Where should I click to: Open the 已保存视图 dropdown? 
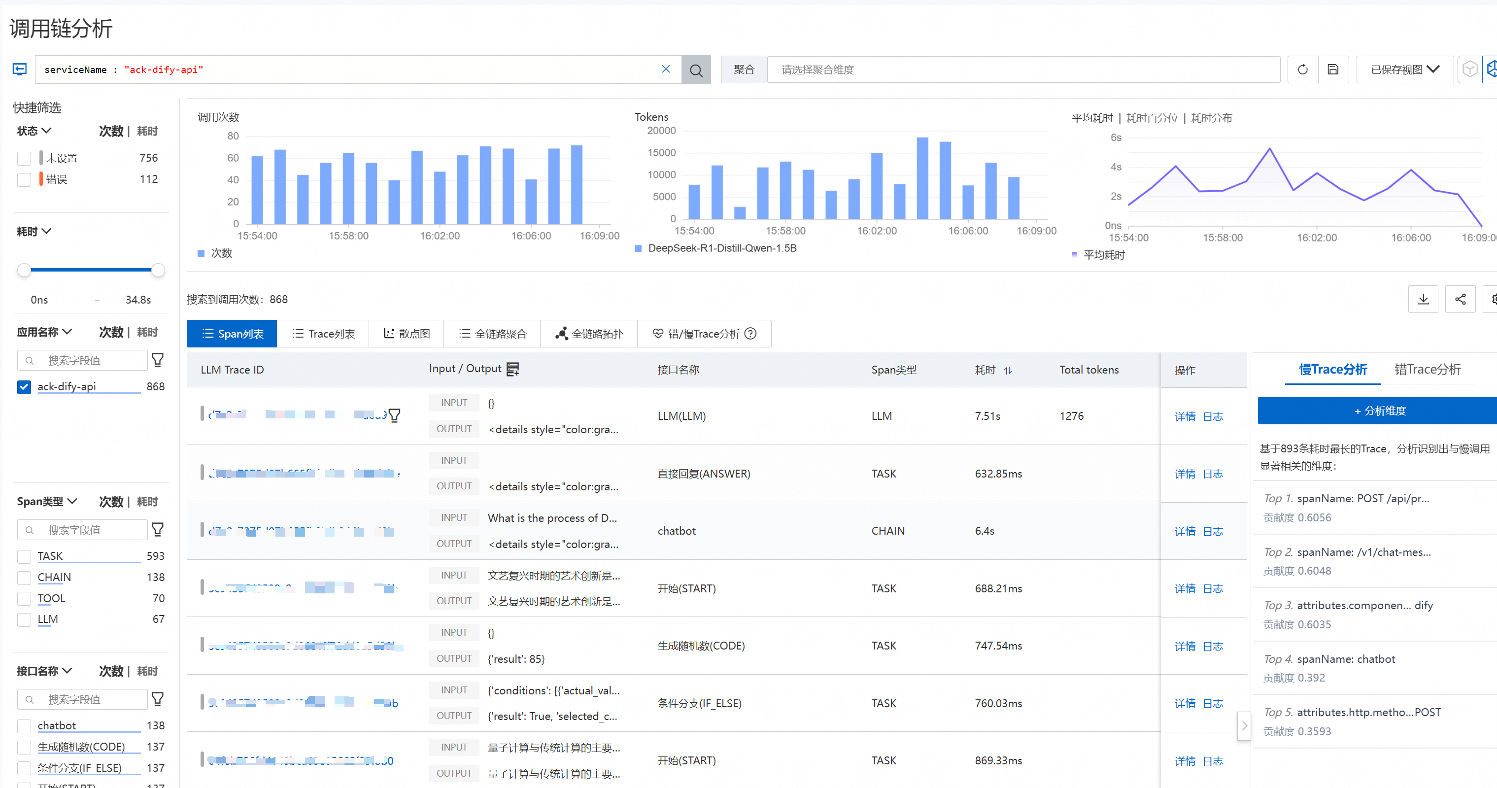point(1404,70)
